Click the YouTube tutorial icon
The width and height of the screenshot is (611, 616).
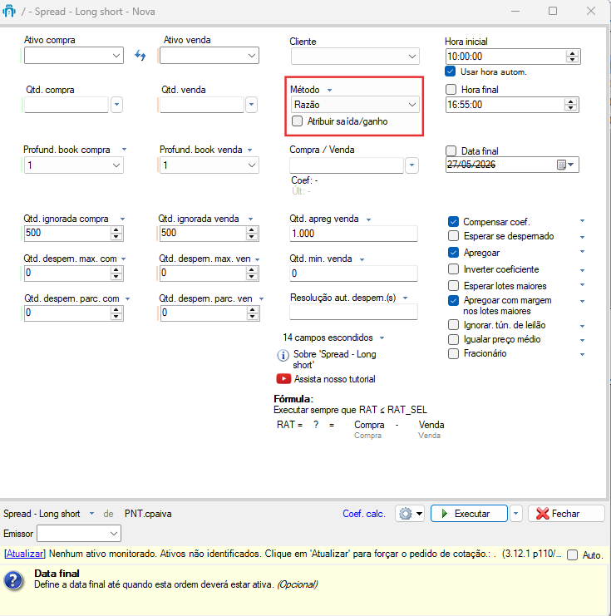click(x=283, y=379)
